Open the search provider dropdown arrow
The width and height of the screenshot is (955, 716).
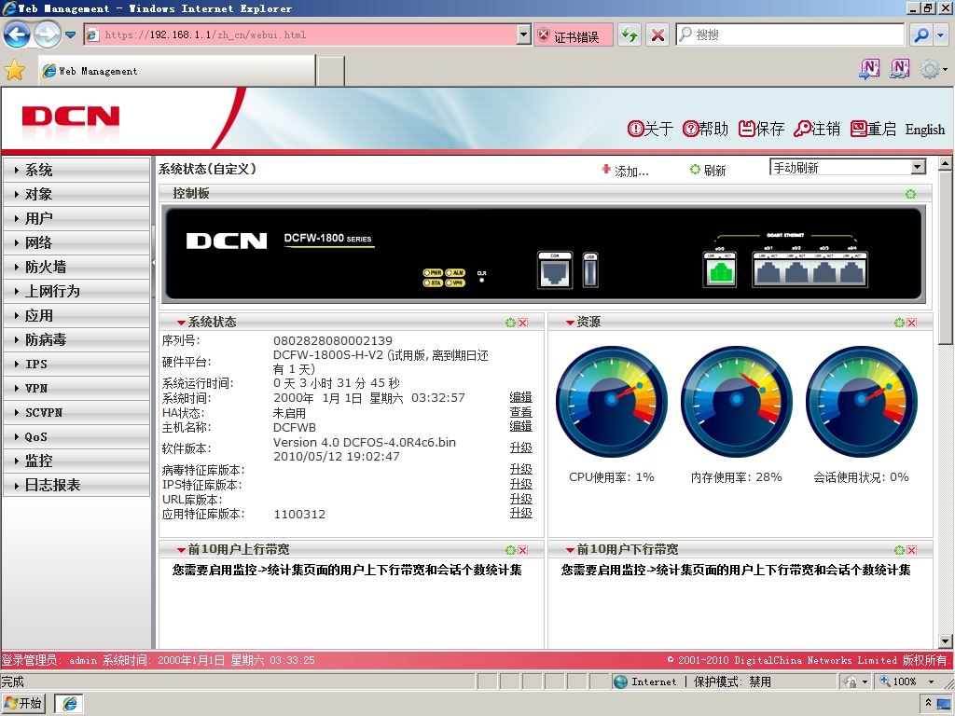[941, 35]
